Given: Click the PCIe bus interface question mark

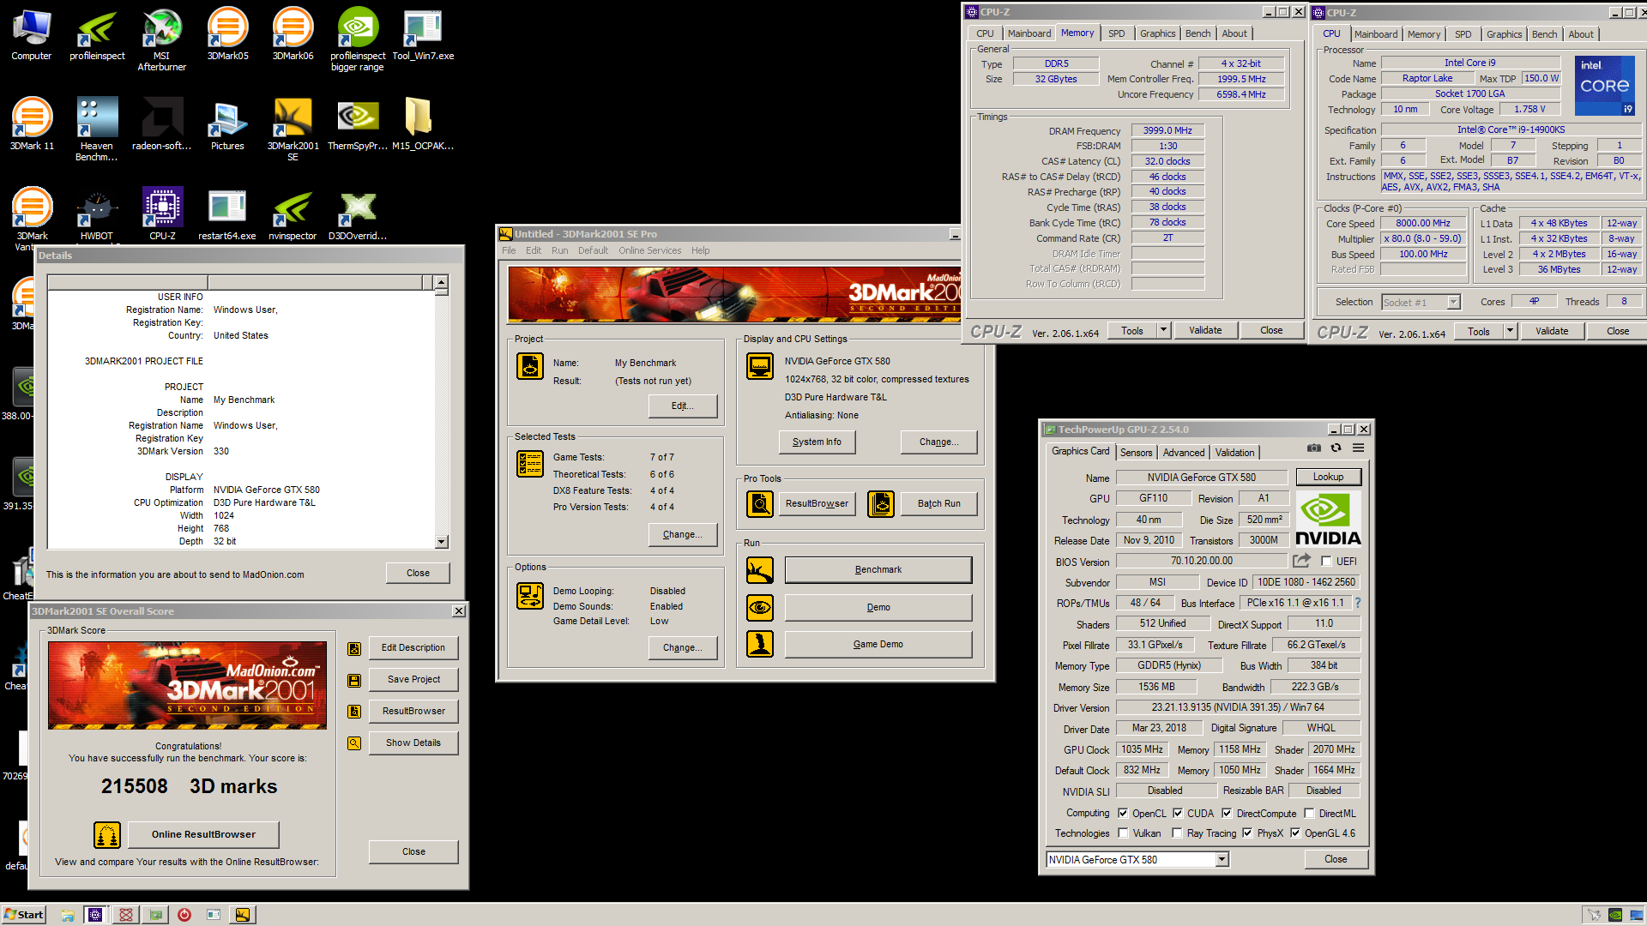Looking at the screenshot, I should (x=1358, y=603).
